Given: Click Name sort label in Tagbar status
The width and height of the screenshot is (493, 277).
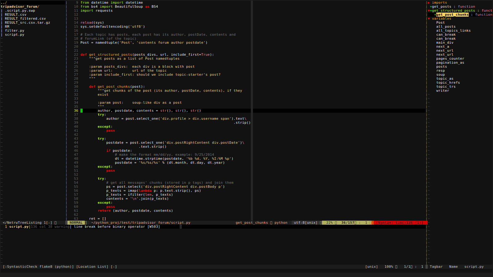Looking at the screenshot, I should (453, 267).
